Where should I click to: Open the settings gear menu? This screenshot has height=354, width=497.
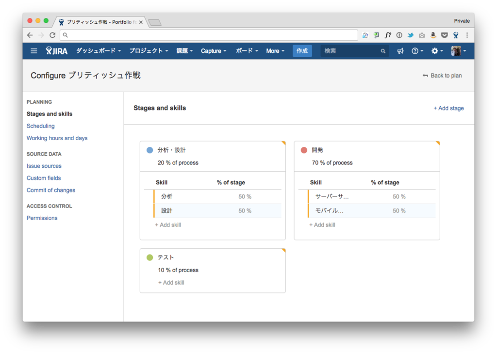click(x=437, y=51)
